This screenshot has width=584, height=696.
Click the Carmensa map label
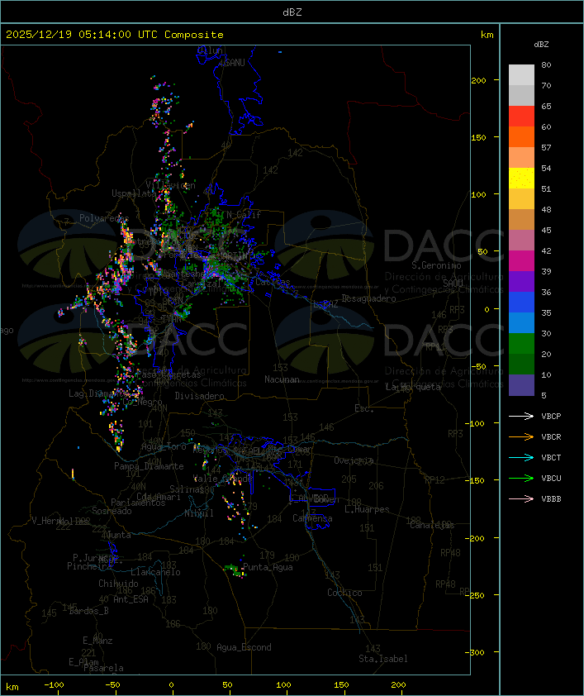[x=312, y=518]
